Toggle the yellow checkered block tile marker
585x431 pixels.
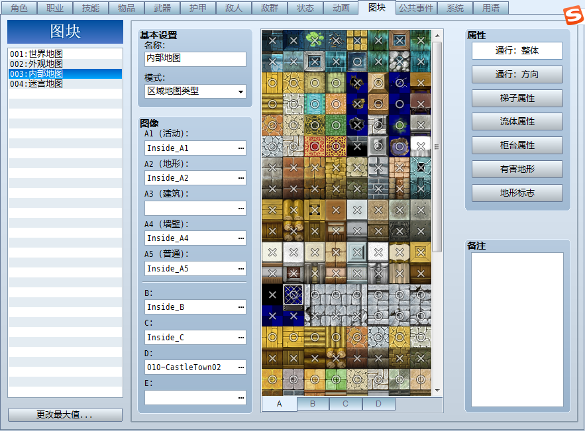(x=357, y=40)
